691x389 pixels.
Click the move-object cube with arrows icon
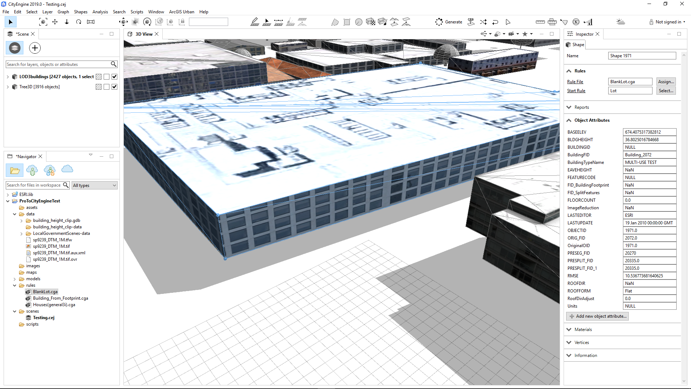click(x=123, y=22)
